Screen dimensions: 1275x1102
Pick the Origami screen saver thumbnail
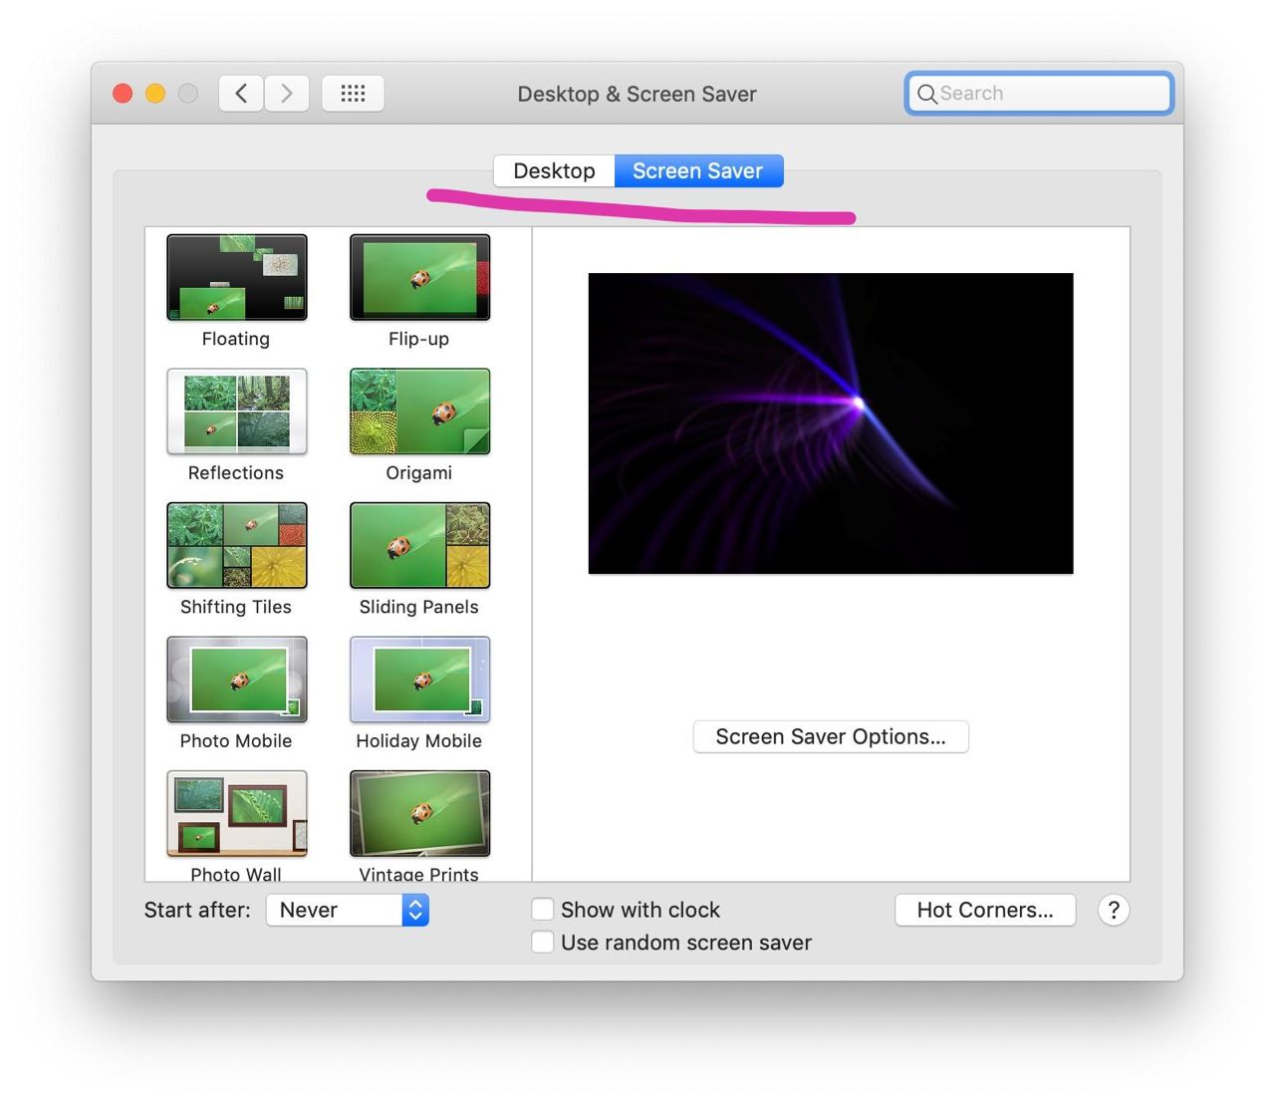419,412
